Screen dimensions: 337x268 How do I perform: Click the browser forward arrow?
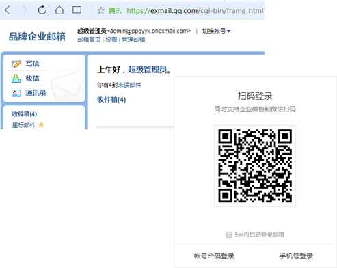click(x=25, y=10)
